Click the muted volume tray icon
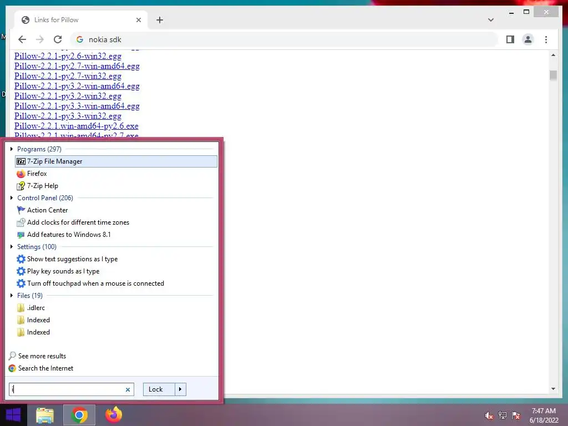The image size is (568, 426). click(489, 415)
